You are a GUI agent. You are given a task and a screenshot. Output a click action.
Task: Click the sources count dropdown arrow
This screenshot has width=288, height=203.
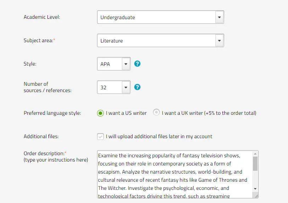coord(126,87)
